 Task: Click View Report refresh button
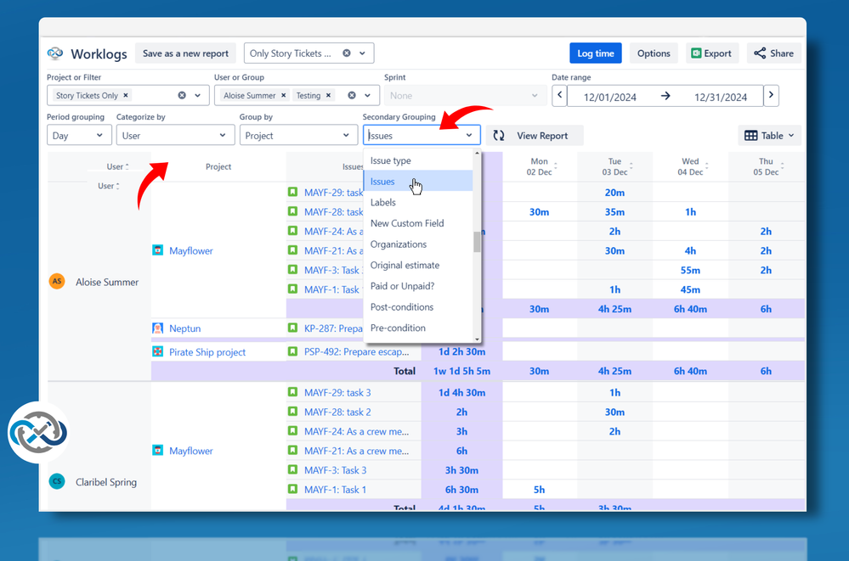tap(535, 135)
